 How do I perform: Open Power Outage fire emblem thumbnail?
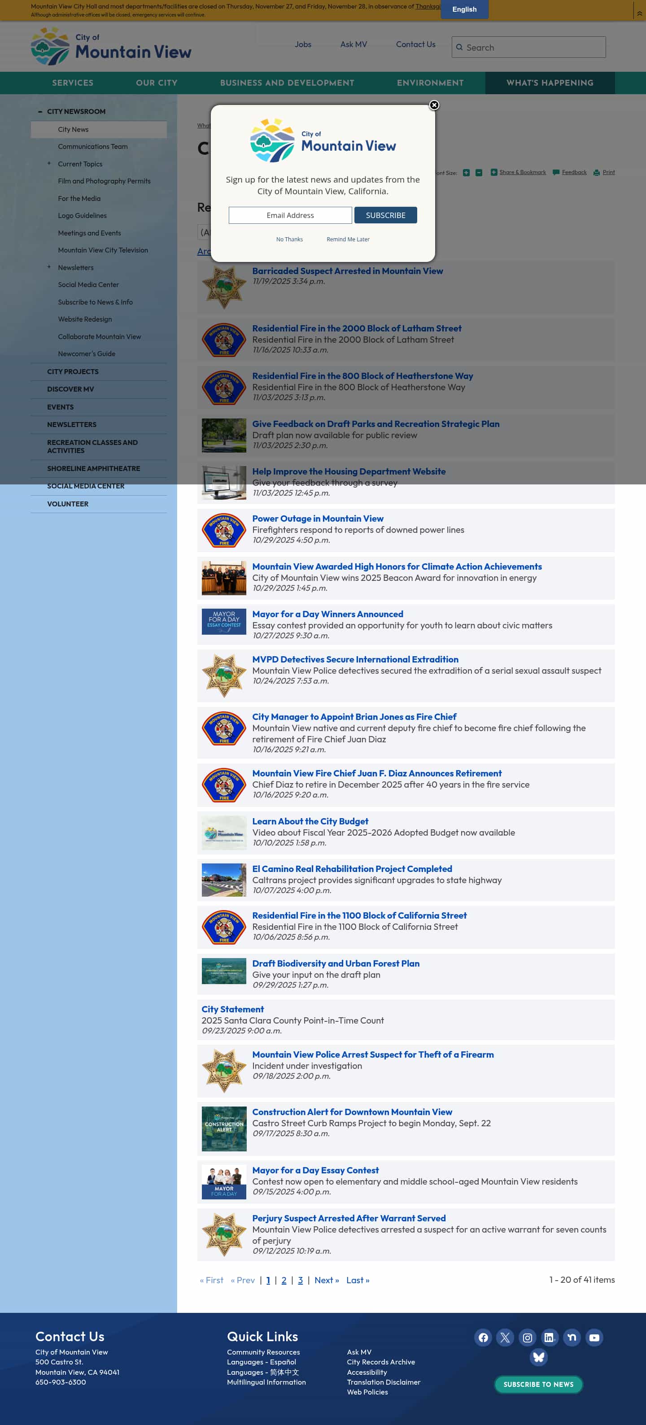pyautogui.click(x=224, y=530)
